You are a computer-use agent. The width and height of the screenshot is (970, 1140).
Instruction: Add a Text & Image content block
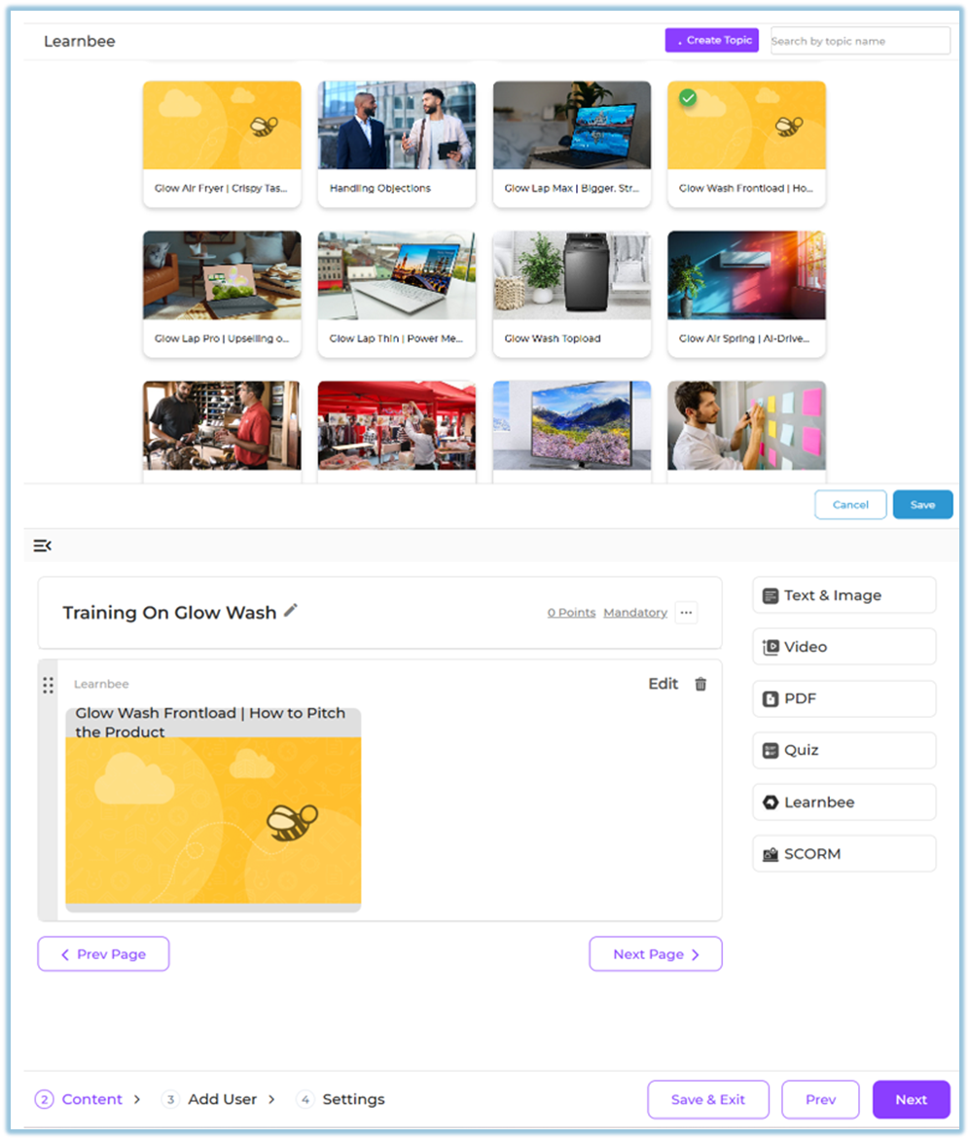coord(844,595)
